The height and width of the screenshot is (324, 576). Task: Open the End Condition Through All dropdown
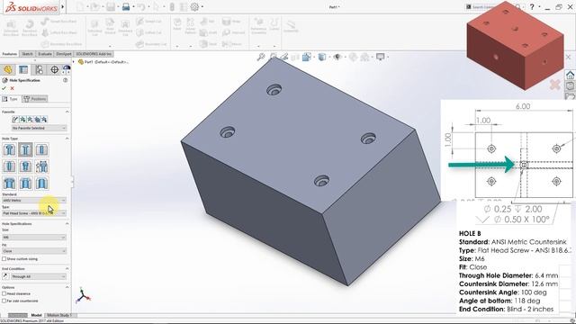[x=39, y=276]
